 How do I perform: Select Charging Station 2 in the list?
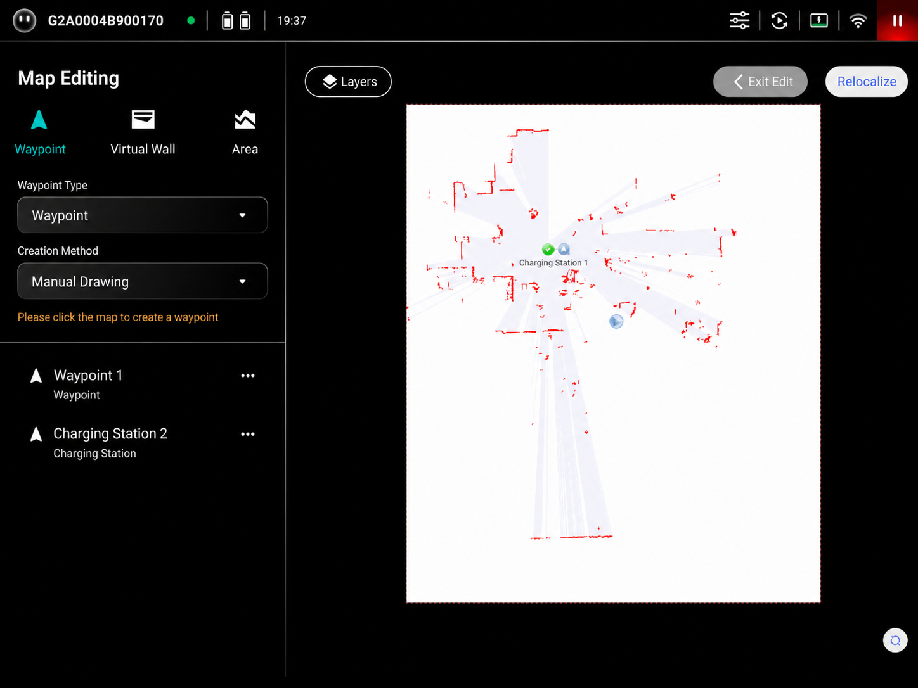[x=143, y=442]
